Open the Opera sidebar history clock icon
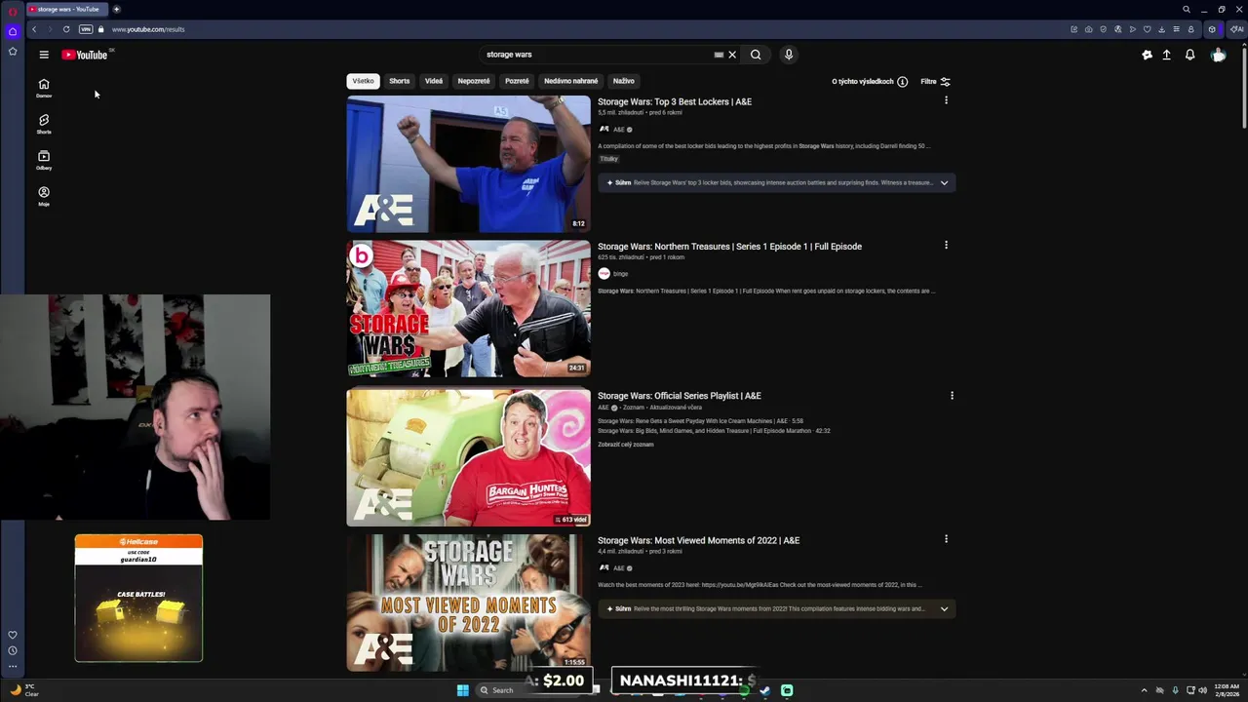 [x=13, y=650]
